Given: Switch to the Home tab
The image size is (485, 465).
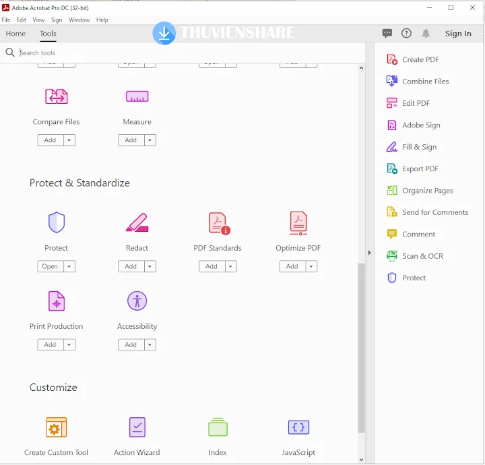Looking at the screenshot, I should click(15, 34).
